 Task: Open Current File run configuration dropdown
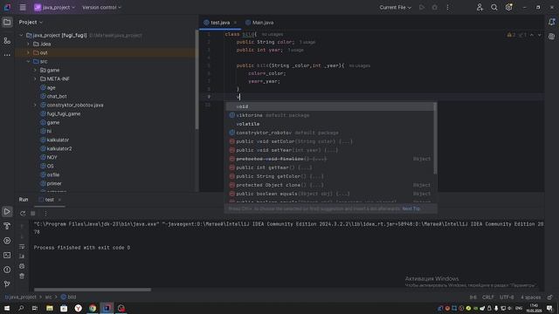[x=395, y=8]
